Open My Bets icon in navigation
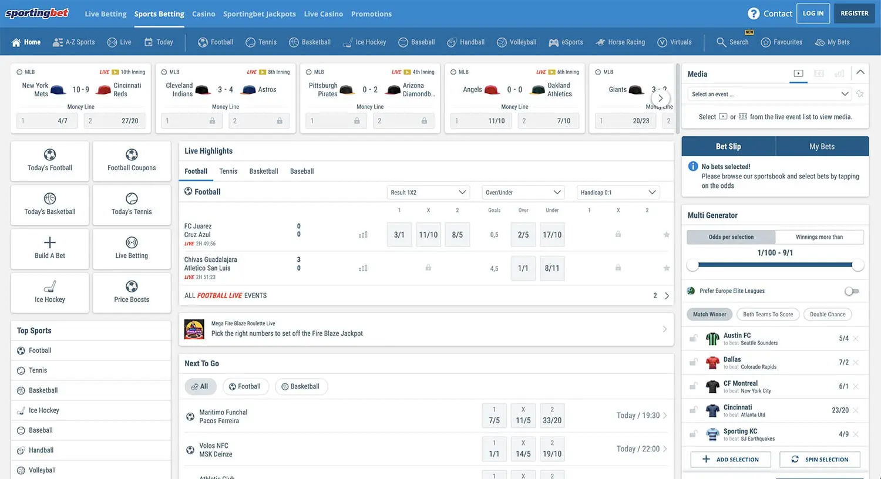Screen dimensions: 881x479 pos(820,42)
